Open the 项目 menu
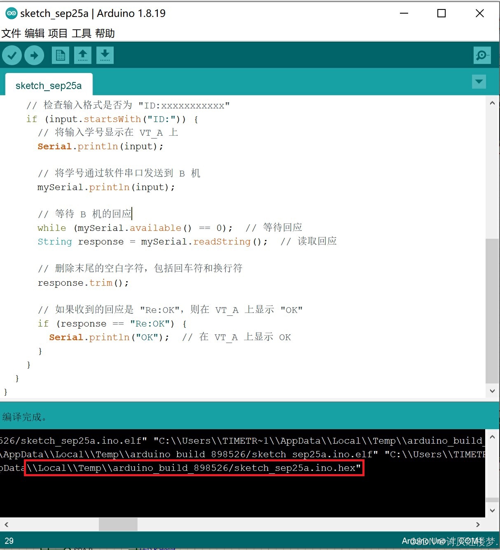Viewport: 500px width, 550px height. 58,33
